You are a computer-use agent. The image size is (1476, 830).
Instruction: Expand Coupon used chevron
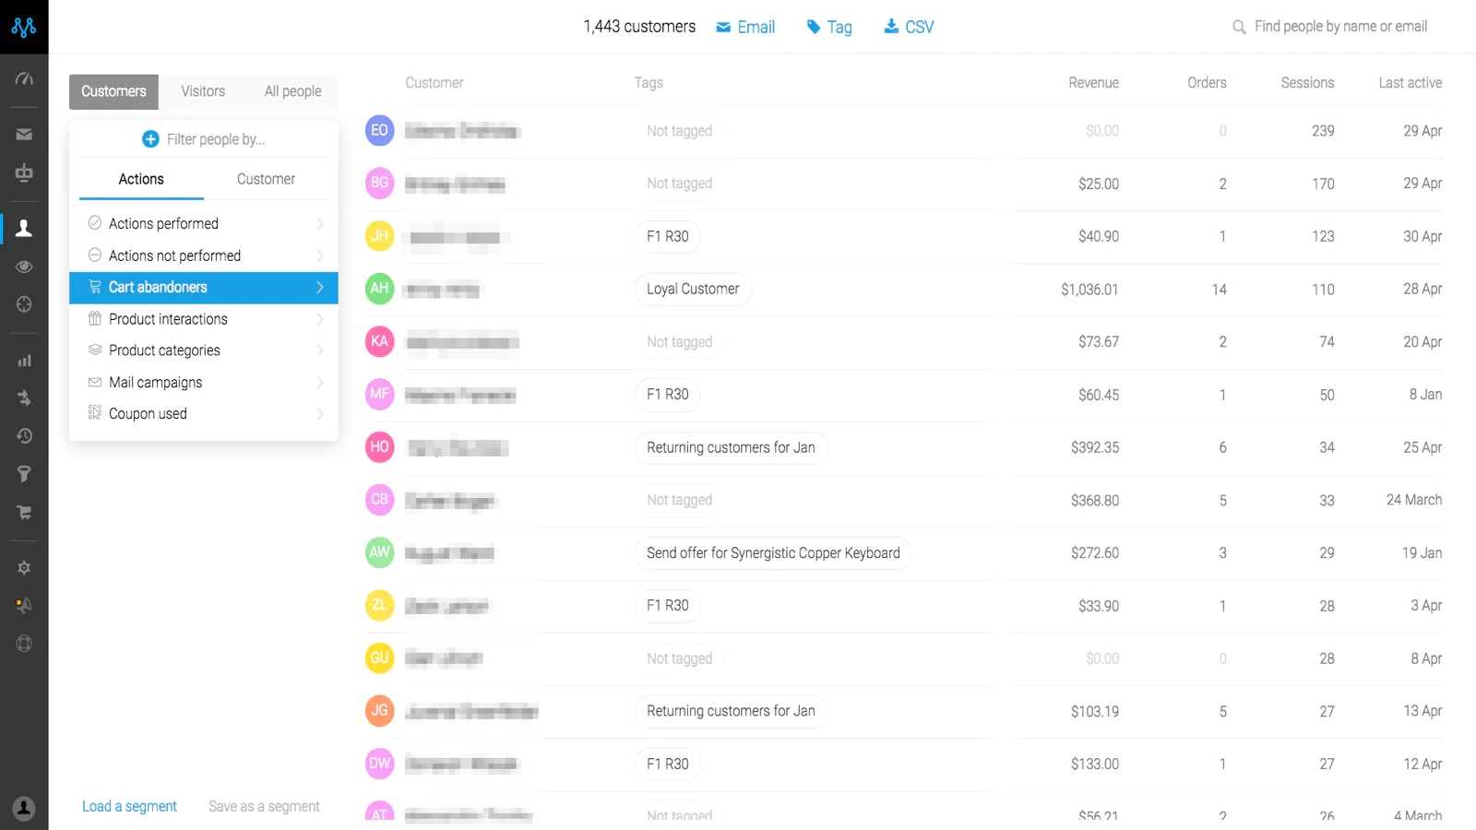pyautogui.click(x=320, y=414)
